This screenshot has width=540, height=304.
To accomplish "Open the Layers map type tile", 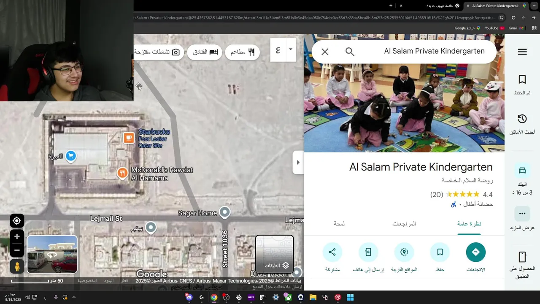I will 274,254.
